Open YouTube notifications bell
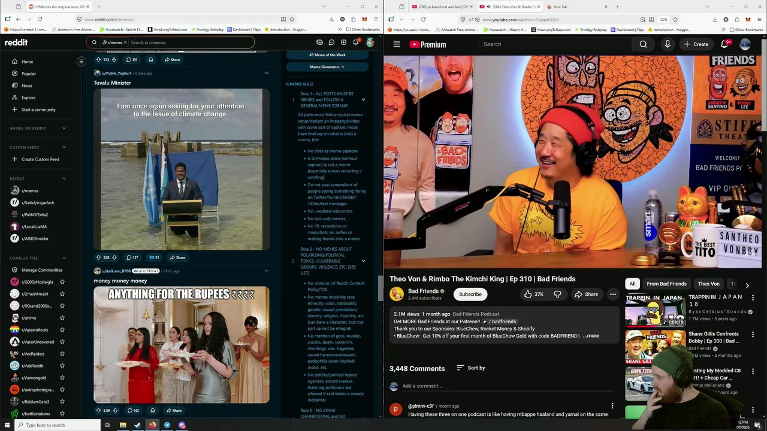This screenshot has width=767, height=431. 724,44
